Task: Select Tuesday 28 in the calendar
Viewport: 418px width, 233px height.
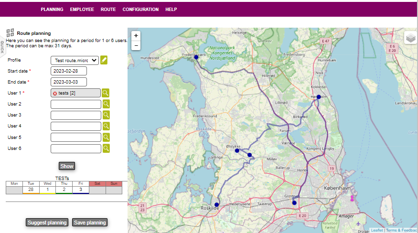Action: click(31, 190)
